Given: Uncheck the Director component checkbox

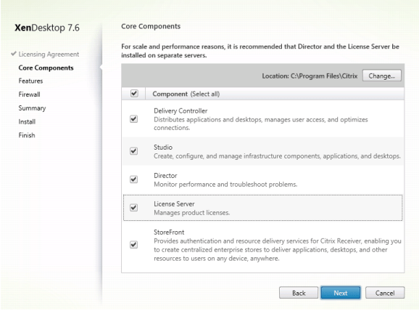Looking at the screenshot, I should [x=133, y=179].
